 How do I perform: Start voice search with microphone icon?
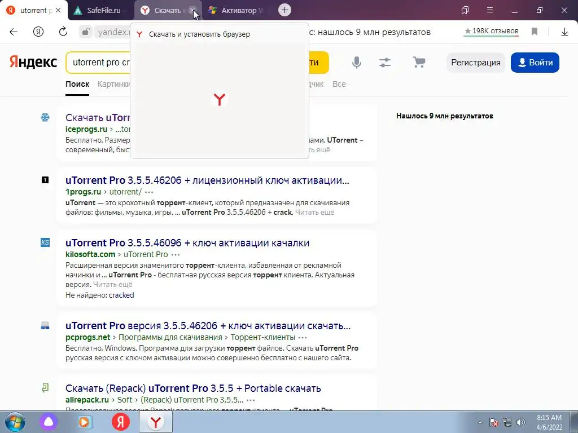[x=357, y=62]
